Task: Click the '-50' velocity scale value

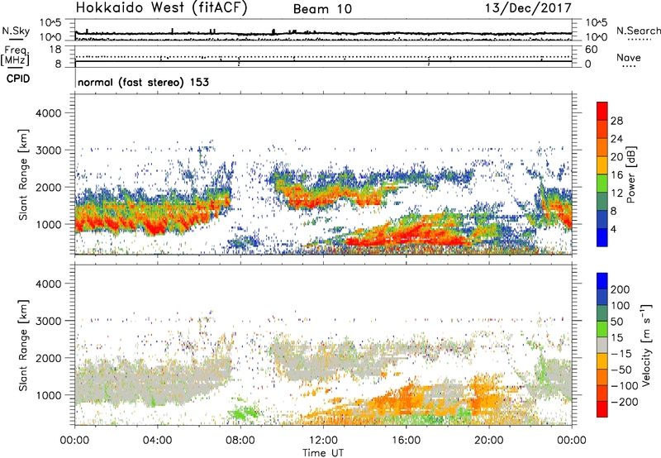Action: pyautogui.click(x=620, y=370)
